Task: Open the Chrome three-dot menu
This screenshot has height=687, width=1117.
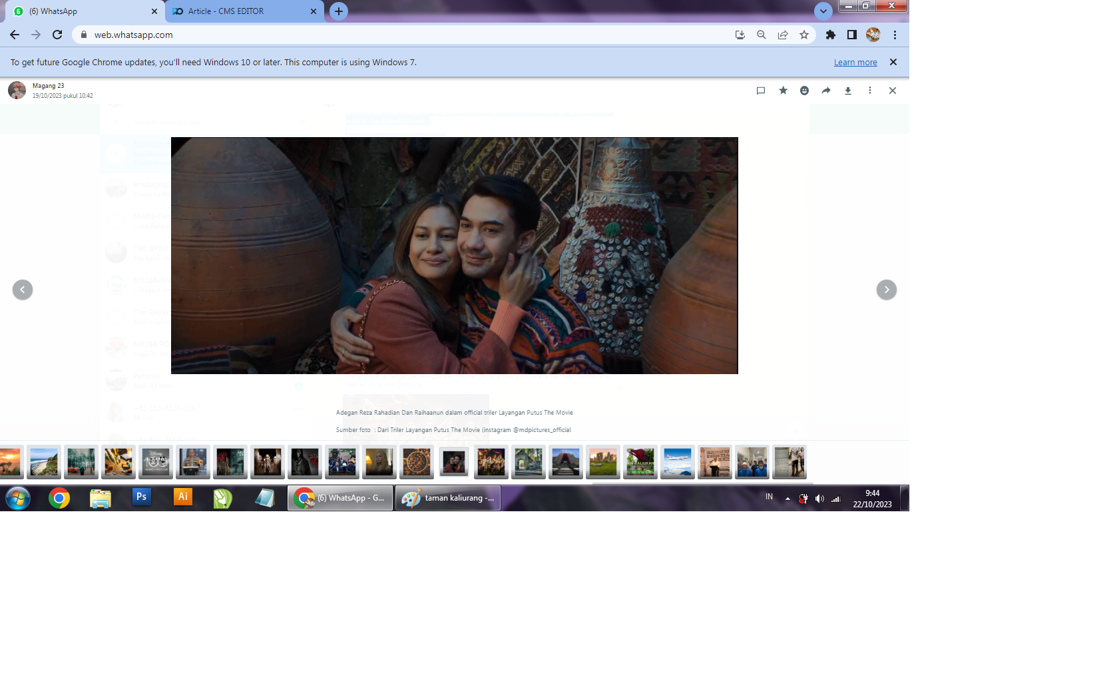Action: coord(895,35)
